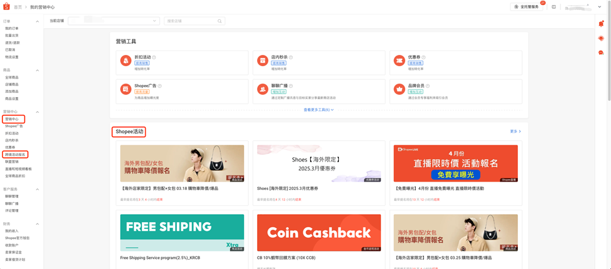Open help tooltip next to 店内秒杀
This screenshot has height=269, width=611.
(291, 57)
